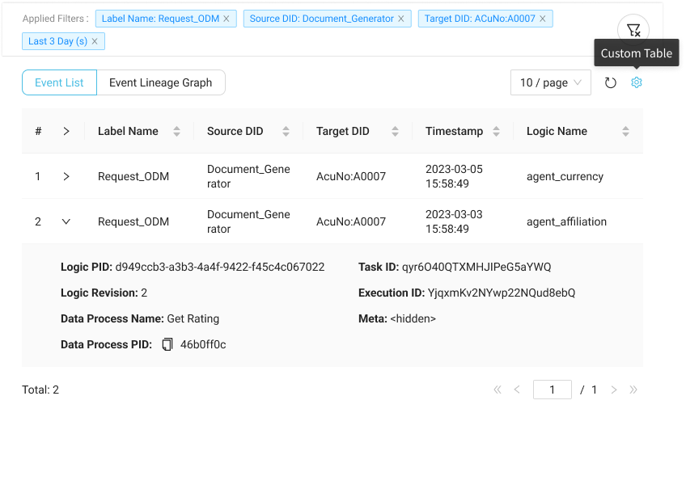686x493 pixels.
Task: Go to the last page
Action: tap(633, 390)
